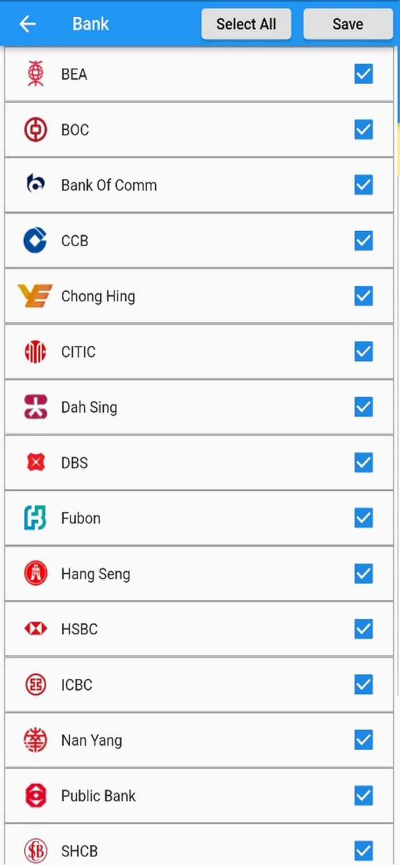Image resolution: width=400 pixels, height=865 pixels.
Task: Tap the HSBC bank logo
Action: tap(35, 629)
